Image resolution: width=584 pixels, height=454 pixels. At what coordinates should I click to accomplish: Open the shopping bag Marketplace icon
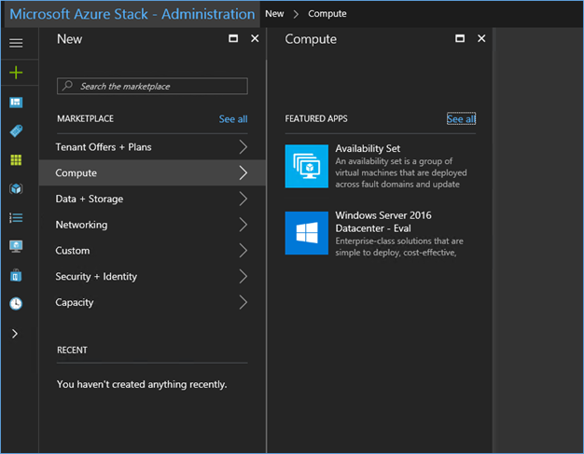tap(16, 275)
